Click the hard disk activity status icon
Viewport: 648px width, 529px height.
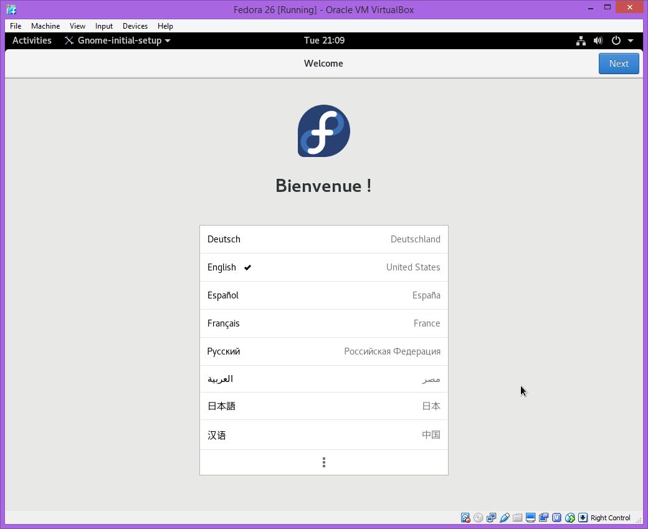coord(465,518)
